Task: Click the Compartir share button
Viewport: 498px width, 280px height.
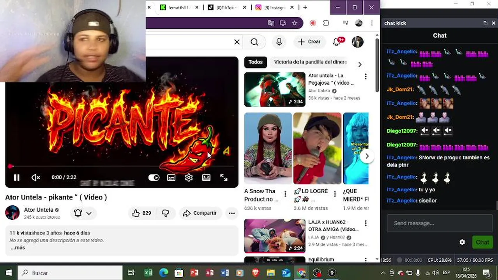Action: tap(200, 213)
